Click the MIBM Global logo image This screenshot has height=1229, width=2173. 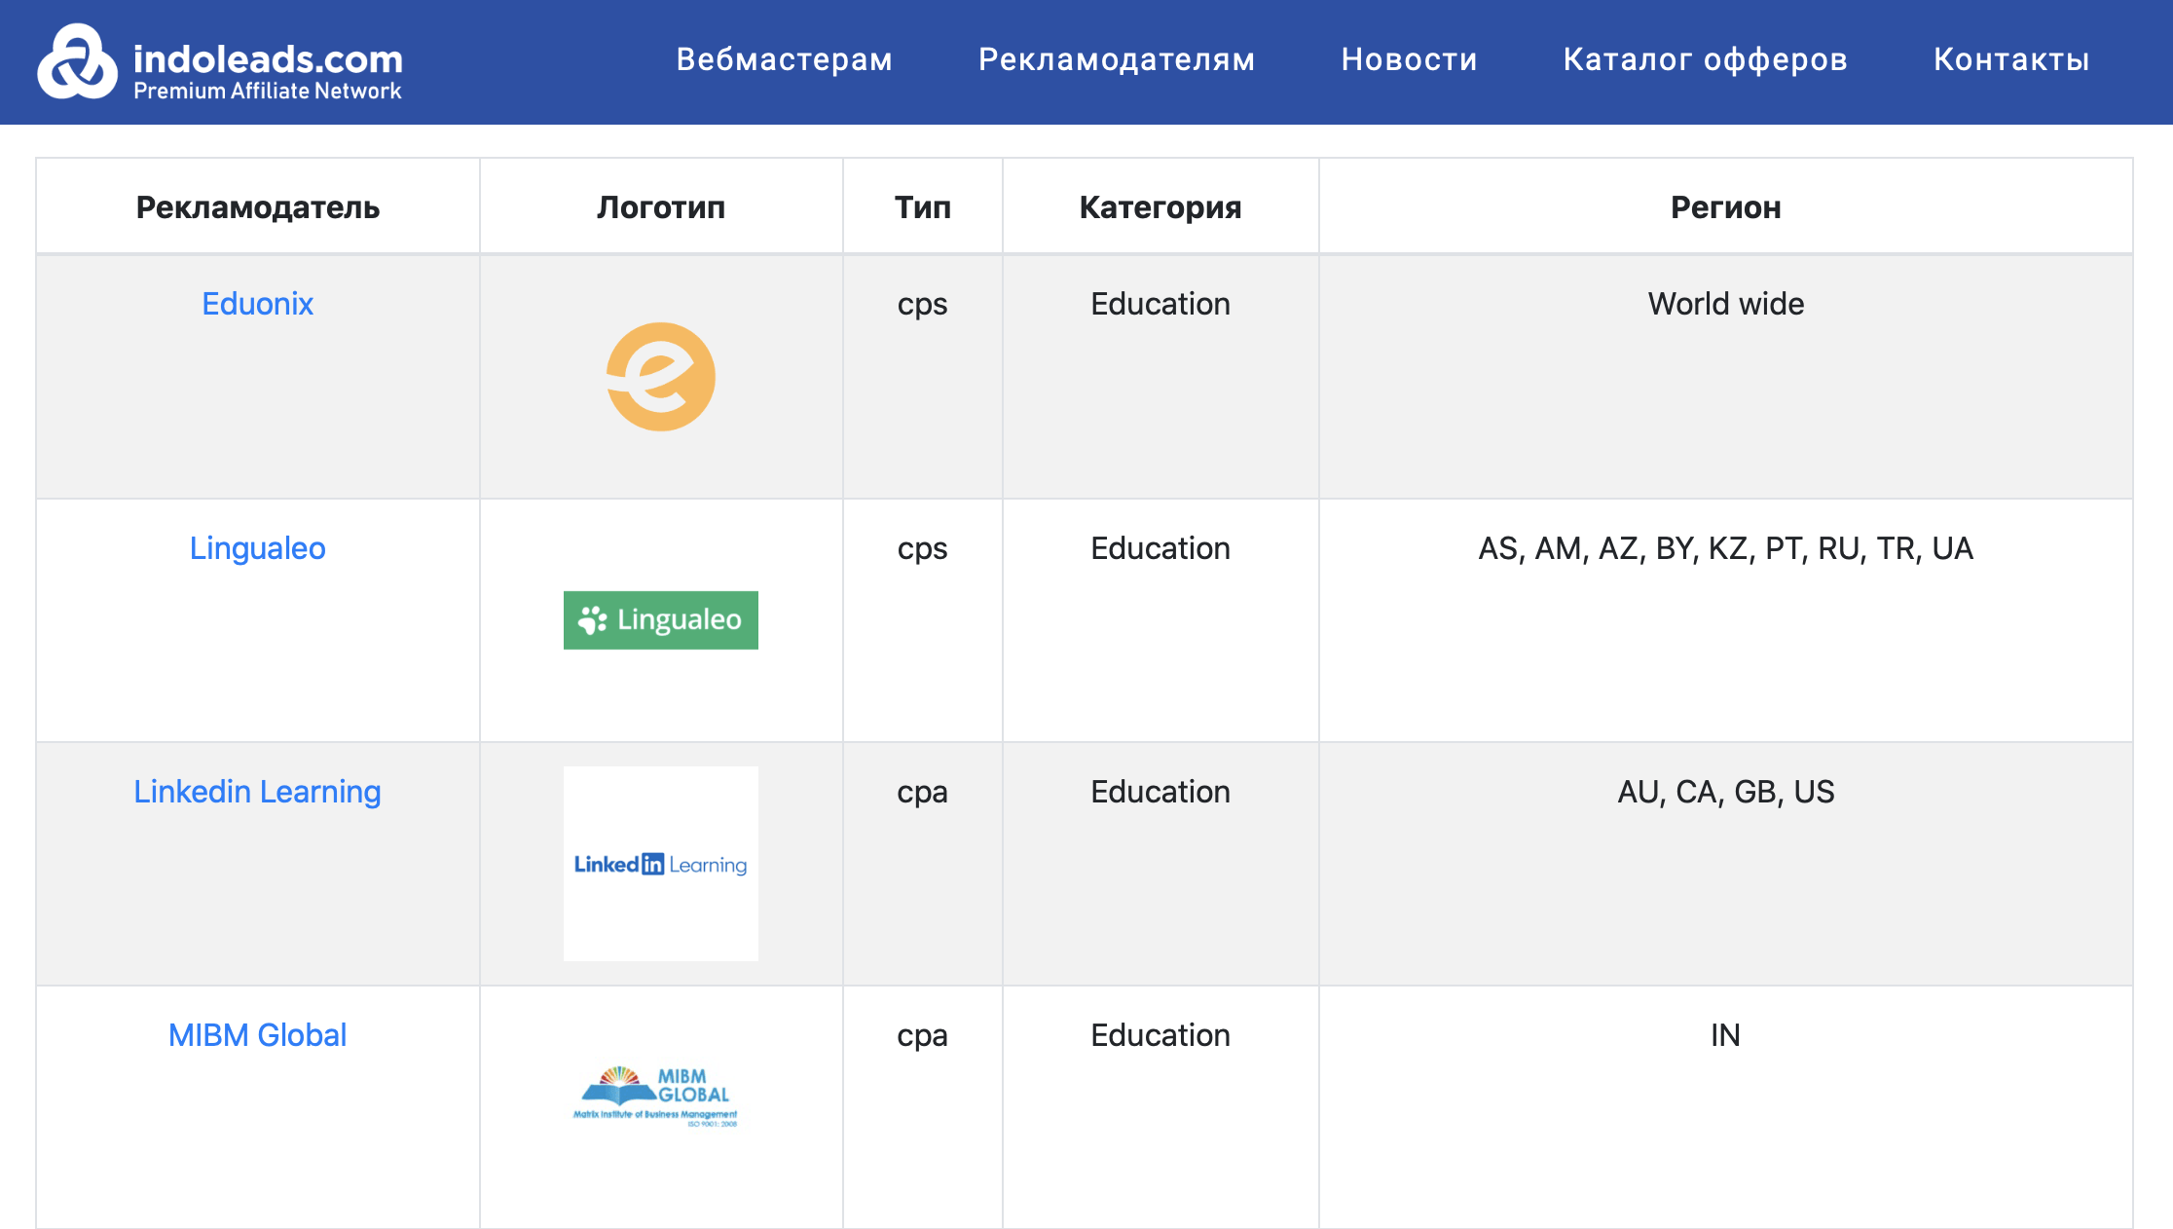point(656,1097)
